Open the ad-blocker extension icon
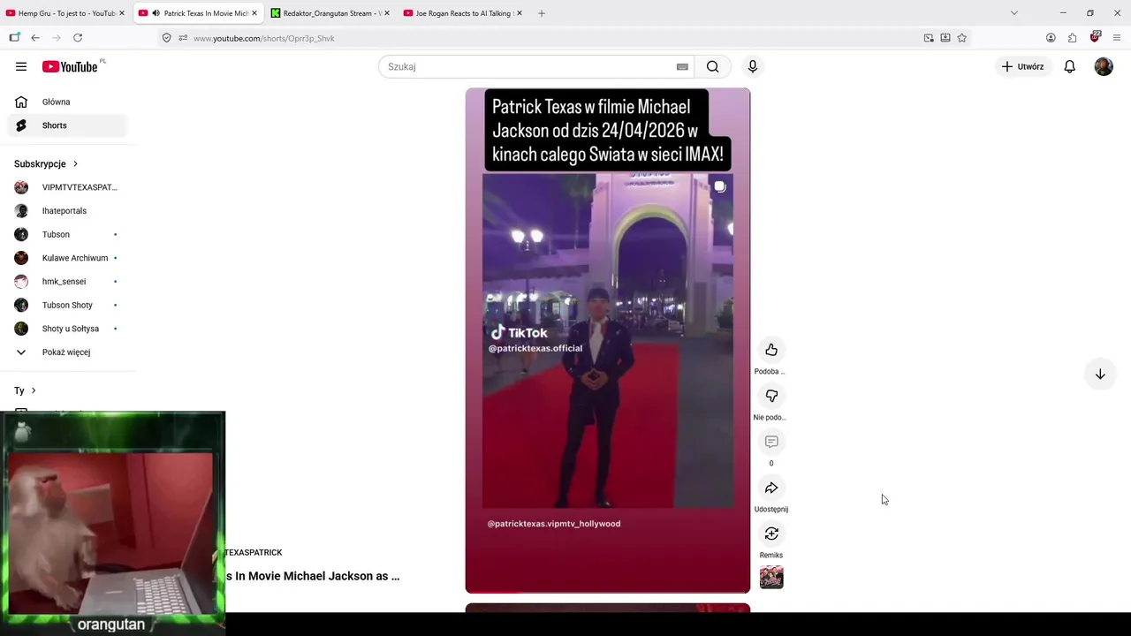The width and height of the screenshot is (1131, 636). click(x=1095, y=37)
